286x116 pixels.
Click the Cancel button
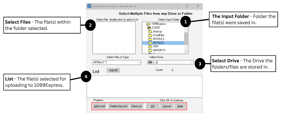pyautogui.click(x=167, y=106)
